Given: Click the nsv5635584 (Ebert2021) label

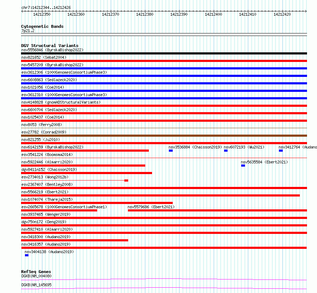Looking at the screenshot, I should click(x=264, y=162).
